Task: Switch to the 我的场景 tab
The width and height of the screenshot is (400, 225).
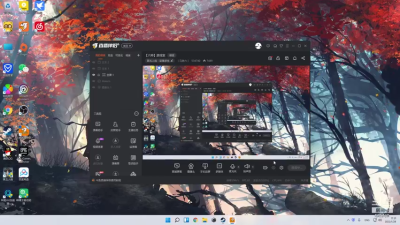Action: pos(100,55)
